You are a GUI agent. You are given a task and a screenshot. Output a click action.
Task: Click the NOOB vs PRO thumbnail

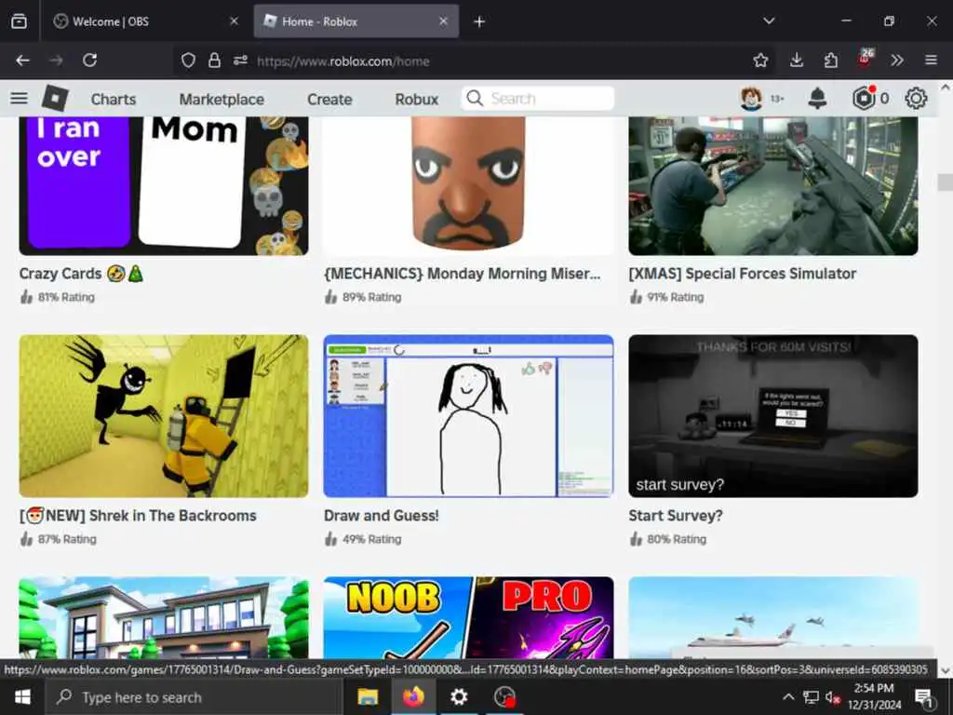click(x=468, y=618)
